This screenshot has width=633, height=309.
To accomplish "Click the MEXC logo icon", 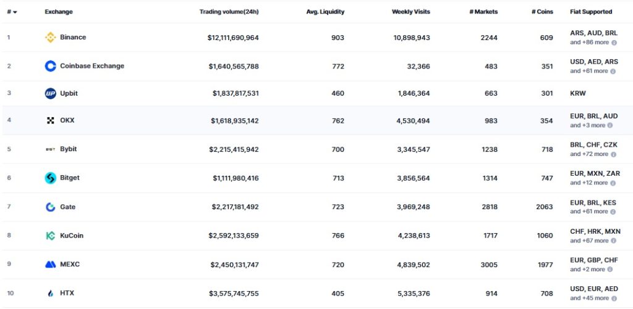I will tap(51, 265).
